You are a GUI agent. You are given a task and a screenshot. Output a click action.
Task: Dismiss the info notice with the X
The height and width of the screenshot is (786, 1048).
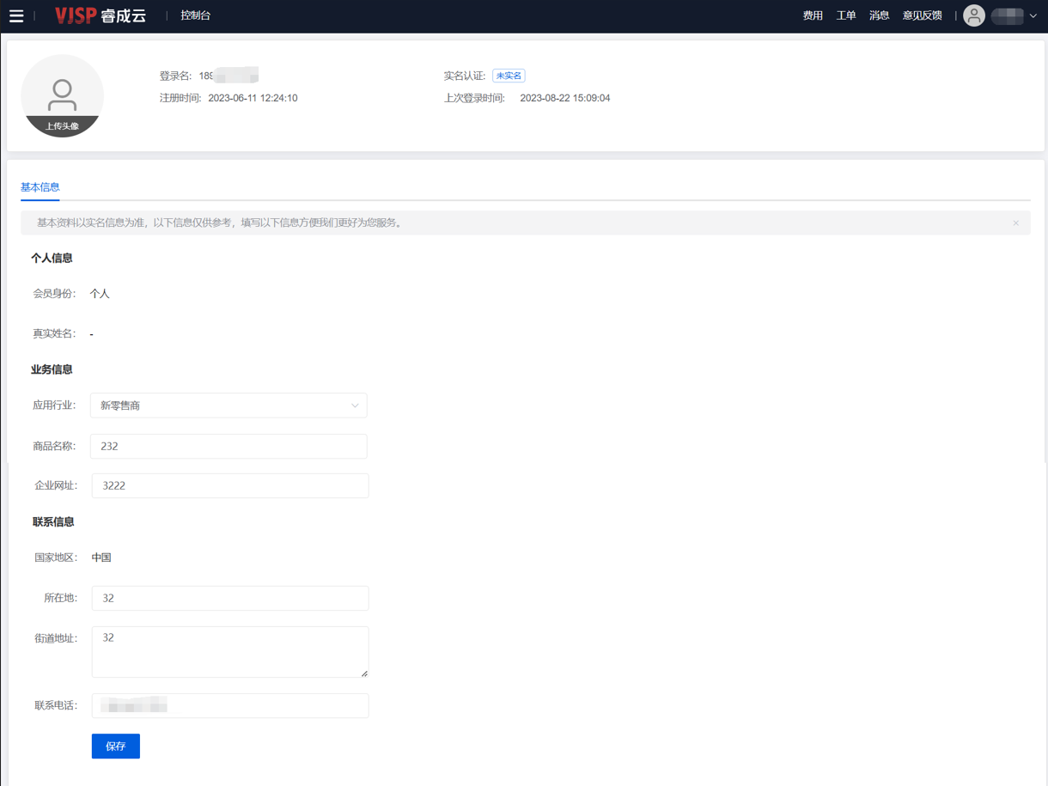point(1015,223)
